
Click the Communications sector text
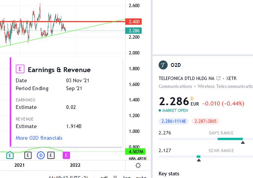[x=176, y=86]
